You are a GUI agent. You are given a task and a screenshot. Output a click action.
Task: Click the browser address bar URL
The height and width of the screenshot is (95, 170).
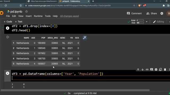(x=69, y=6)
